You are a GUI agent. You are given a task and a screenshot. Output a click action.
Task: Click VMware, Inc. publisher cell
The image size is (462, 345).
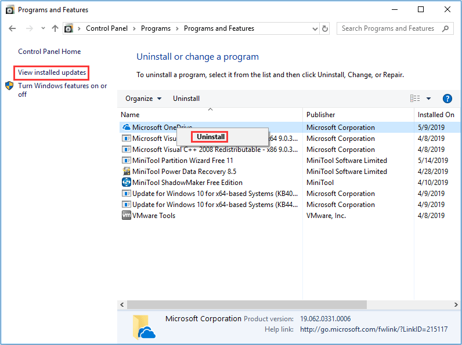[x=326, y=216]
